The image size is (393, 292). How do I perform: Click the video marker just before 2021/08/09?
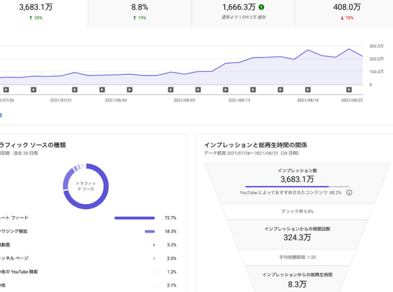[171, 90]
